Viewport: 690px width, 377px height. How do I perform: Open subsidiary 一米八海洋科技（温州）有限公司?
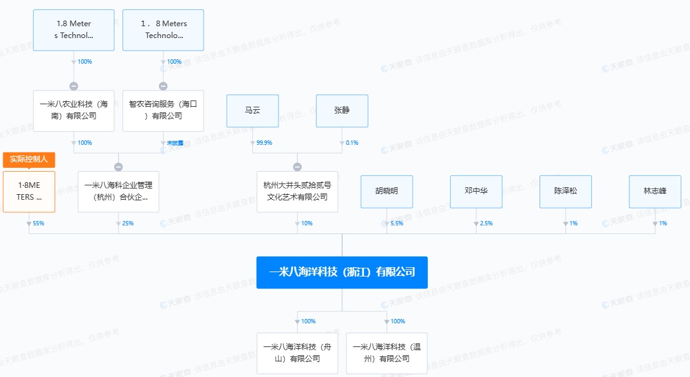coord(387,353)
